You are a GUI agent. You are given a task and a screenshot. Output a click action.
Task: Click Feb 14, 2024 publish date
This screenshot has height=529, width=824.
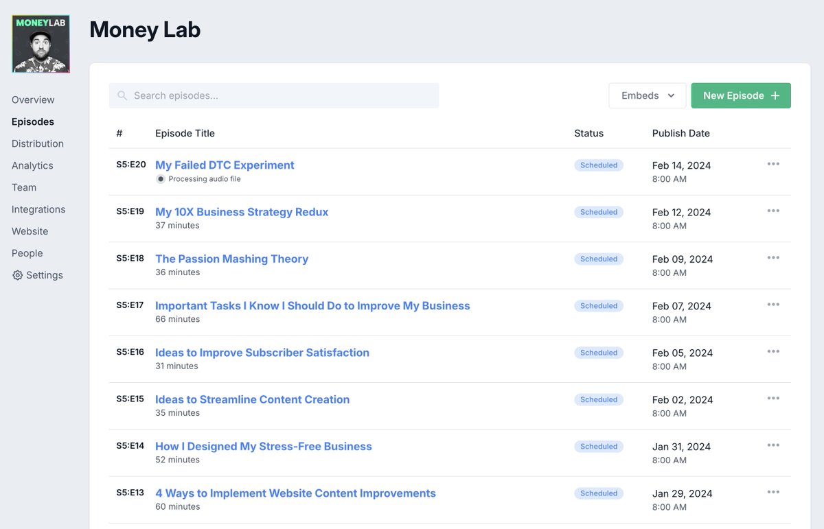[x=682, y=165]
